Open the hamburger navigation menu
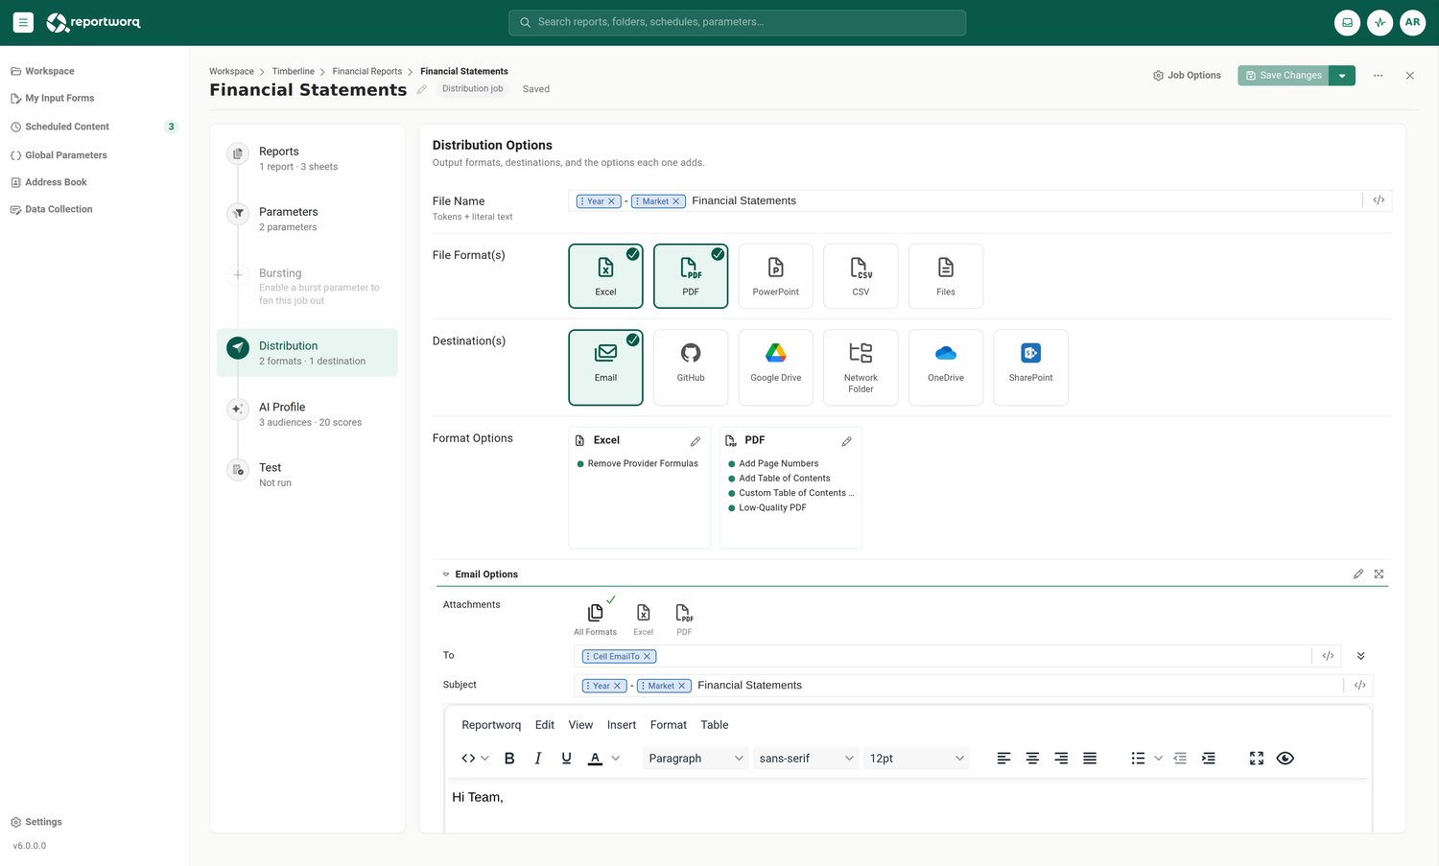 coord(23,22)
